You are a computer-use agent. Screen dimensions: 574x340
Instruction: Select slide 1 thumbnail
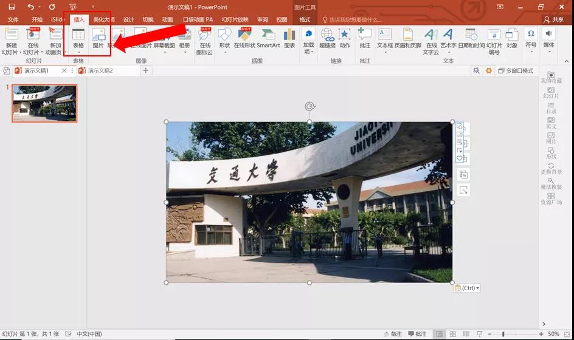pos(44,103)
